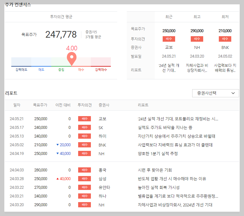Click the chevron arrow in 증권사선택 box
Viewport: 244px width, 216px height.
[233, 93]
